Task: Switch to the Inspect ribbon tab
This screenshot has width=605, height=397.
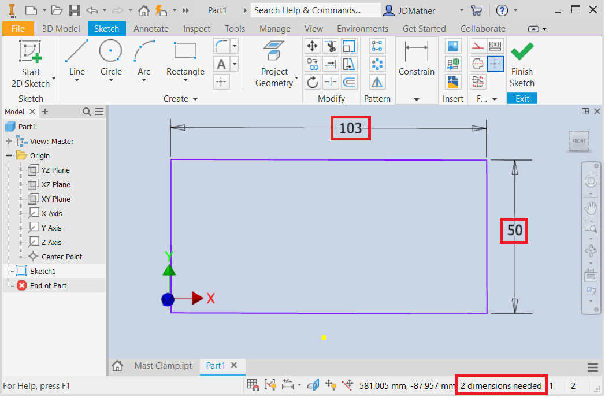Action: click(196, 28)
